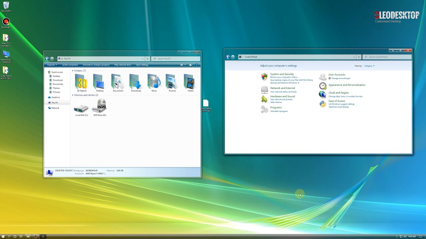Click Open Settings in the toolbar
The image size is (426, 239).
tap(142, 65)
